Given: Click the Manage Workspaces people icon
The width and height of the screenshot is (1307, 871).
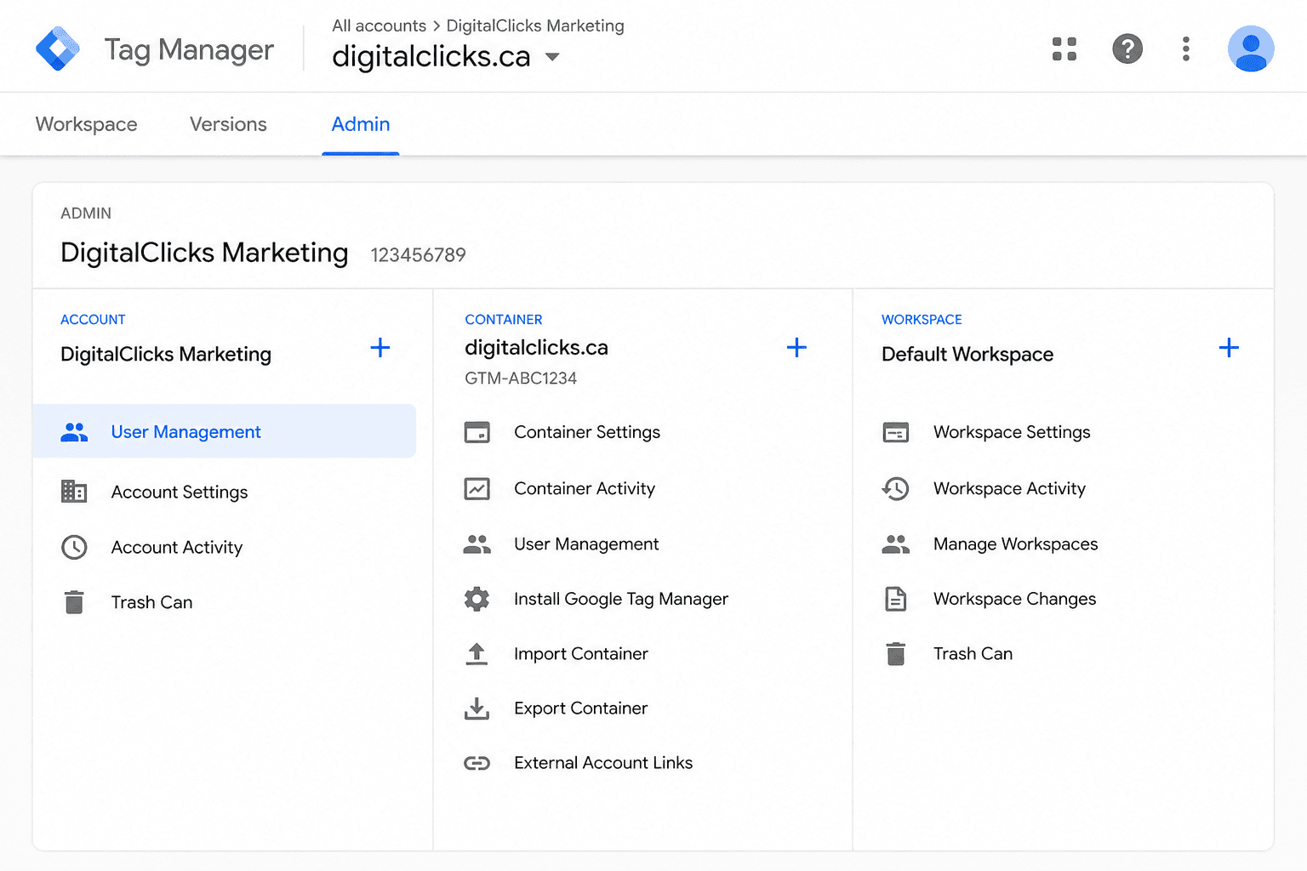Looking at the screenshot, I should pos(896,544).
